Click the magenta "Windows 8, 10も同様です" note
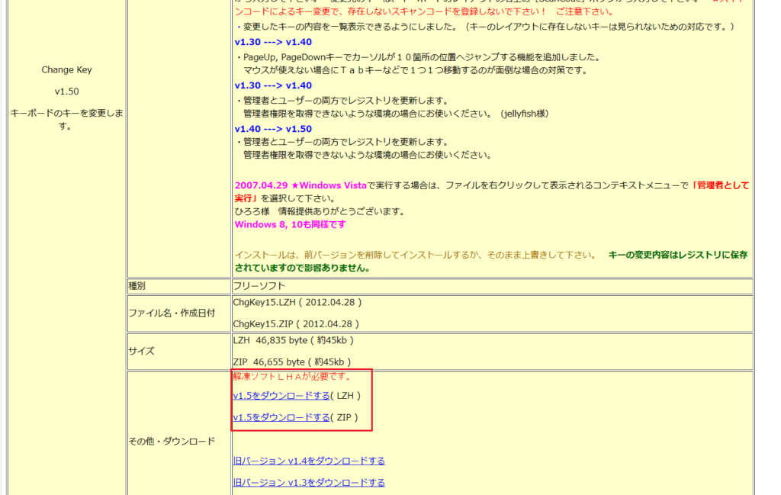Image resolution: width=781 pixels, height=495 pixels. [x=290, y=225]
